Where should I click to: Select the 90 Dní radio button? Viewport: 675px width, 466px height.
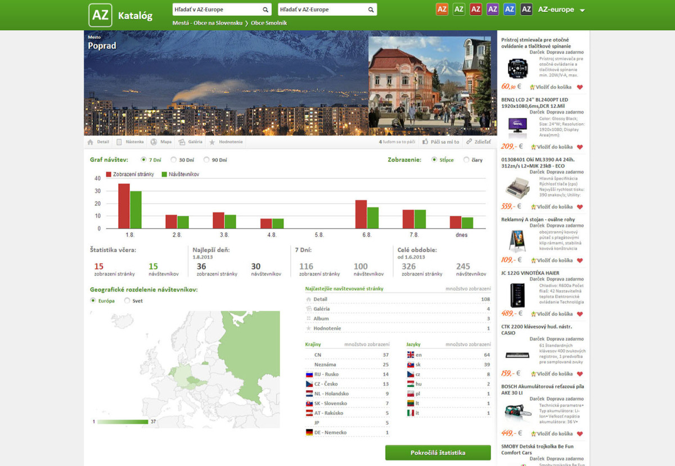pos(206,160)
